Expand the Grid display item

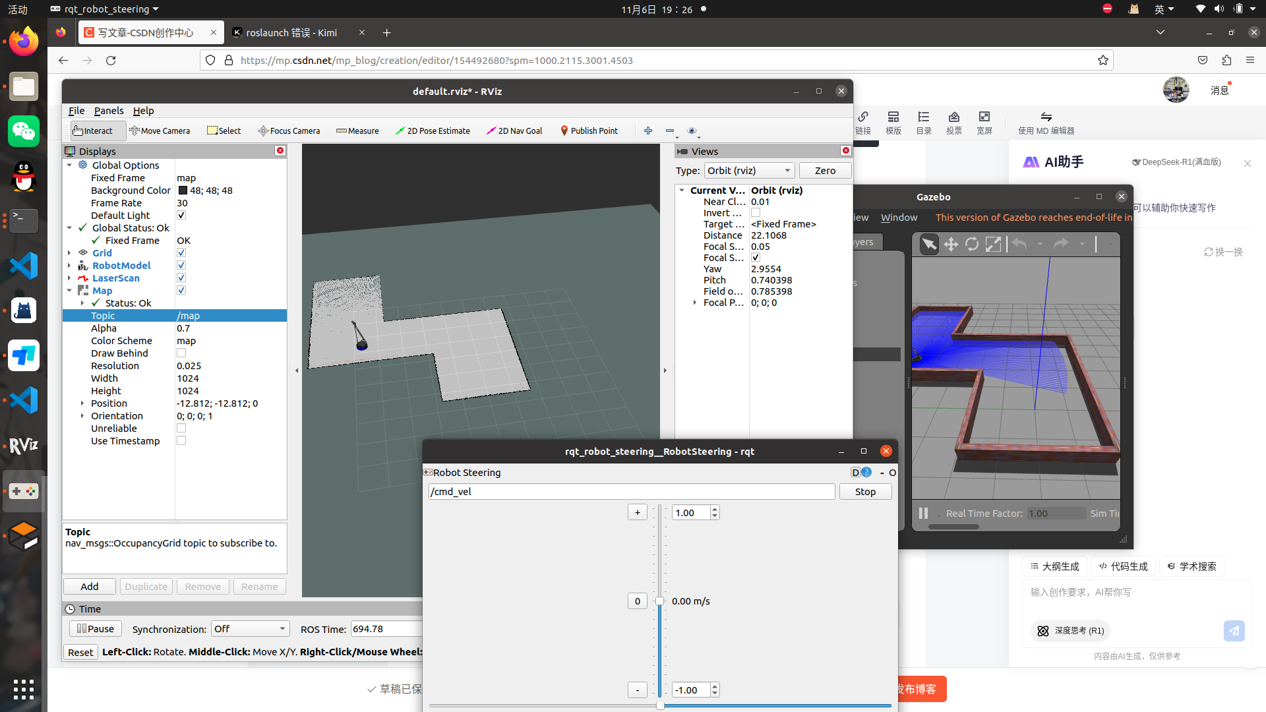(69, 253)
